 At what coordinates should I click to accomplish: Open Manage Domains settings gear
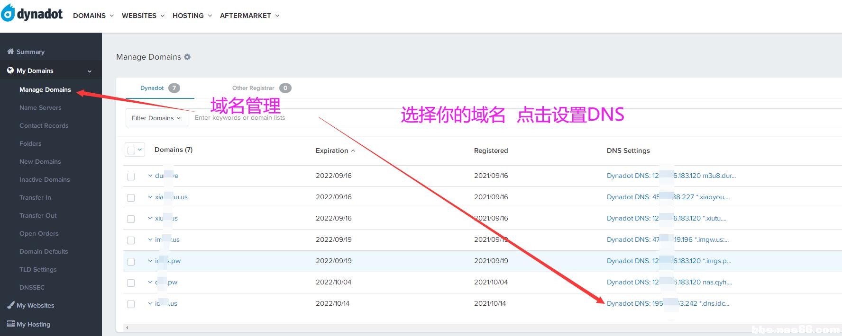187,57
